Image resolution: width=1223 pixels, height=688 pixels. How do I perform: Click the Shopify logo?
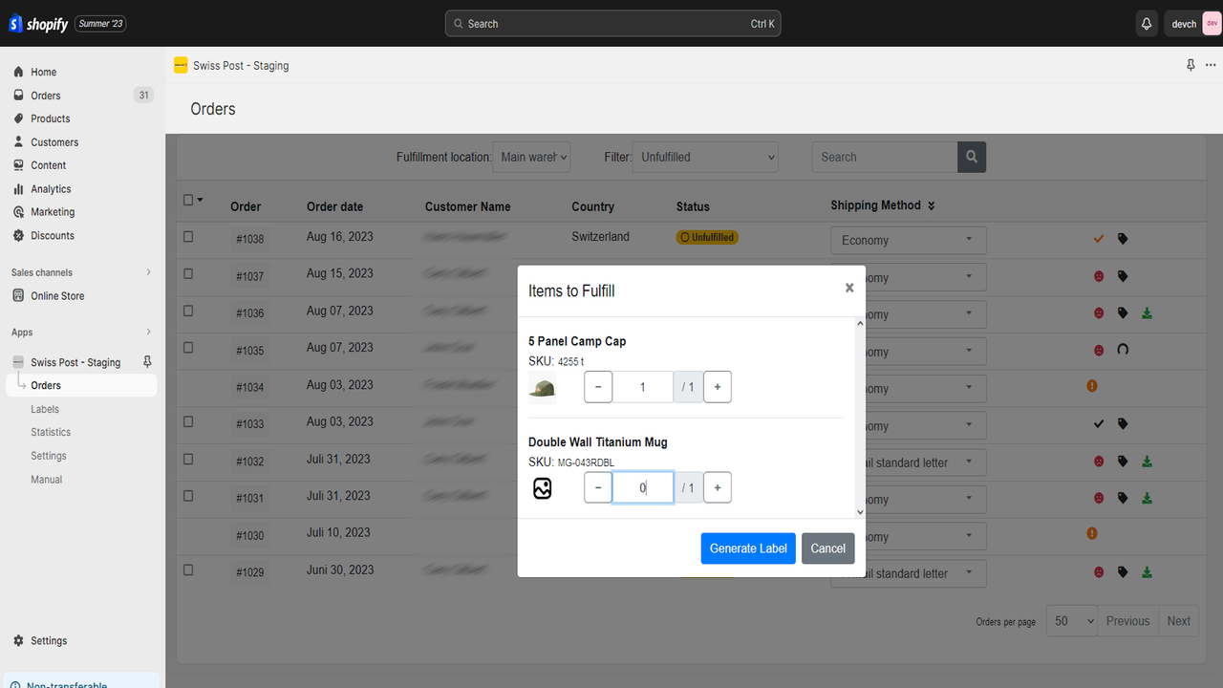[38, 24]
